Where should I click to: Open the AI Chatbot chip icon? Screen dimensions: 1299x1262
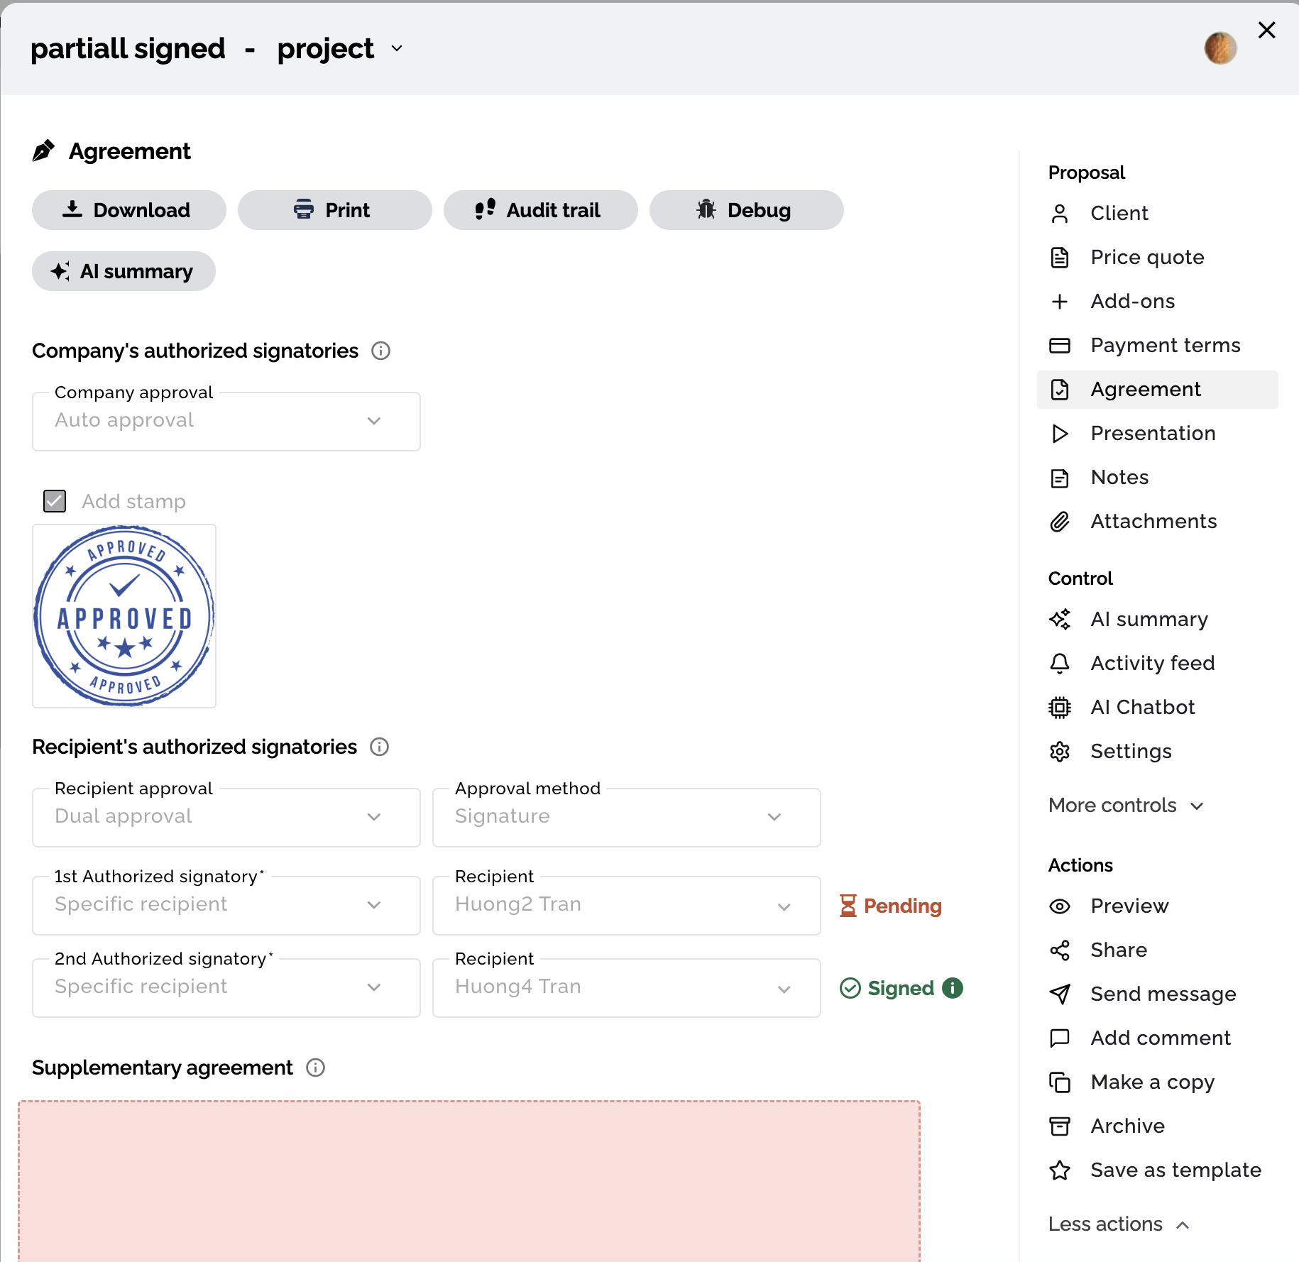[1060, 707]
